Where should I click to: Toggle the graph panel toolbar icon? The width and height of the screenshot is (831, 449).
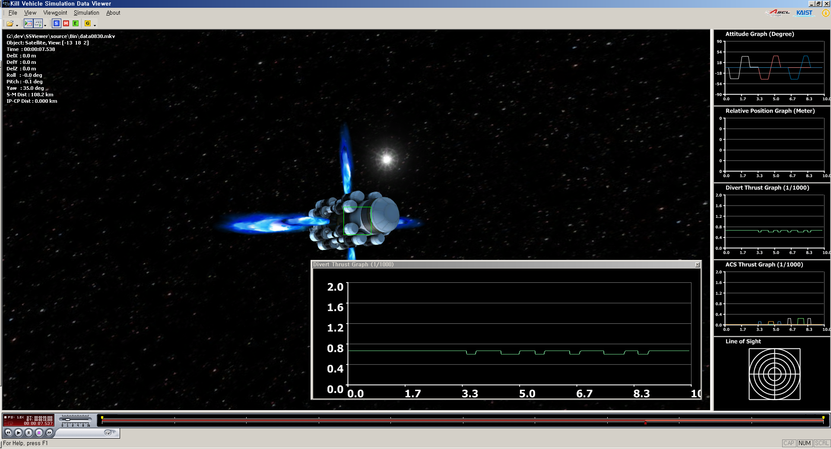pos(28,23)
